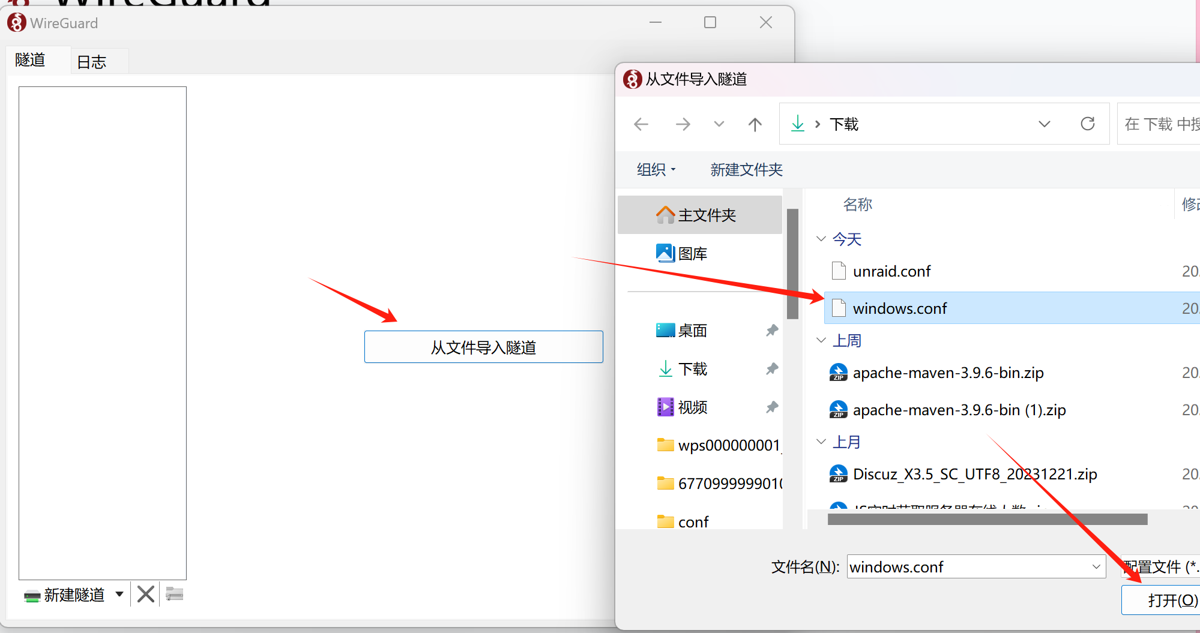Click the windows.conf file icon
The height and width of the screenshot is (633, 1200).
[839, 308]
